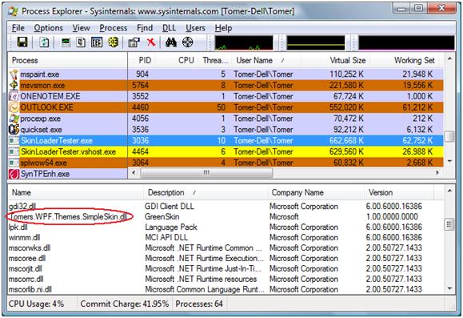
Task: Open the Find menu
Action: [x=145, y=28]
